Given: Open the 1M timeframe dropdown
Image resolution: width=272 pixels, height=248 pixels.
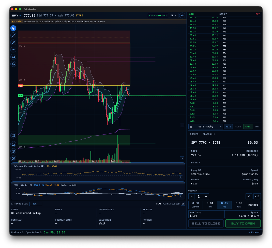Looking at the screenshot, I should coord(173,15).
